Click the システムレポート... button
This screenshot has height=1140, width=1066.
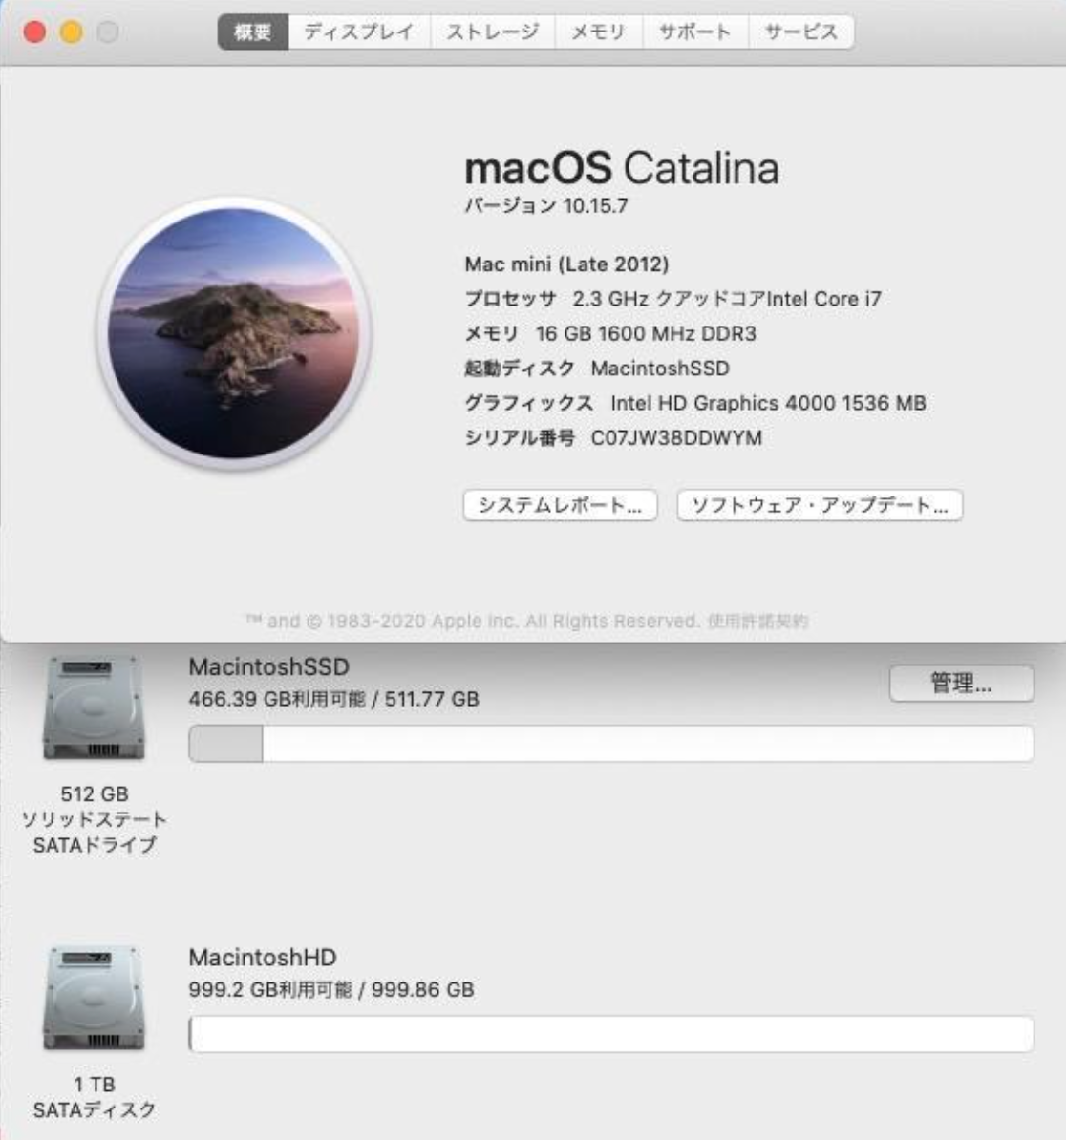click(560, 505)
